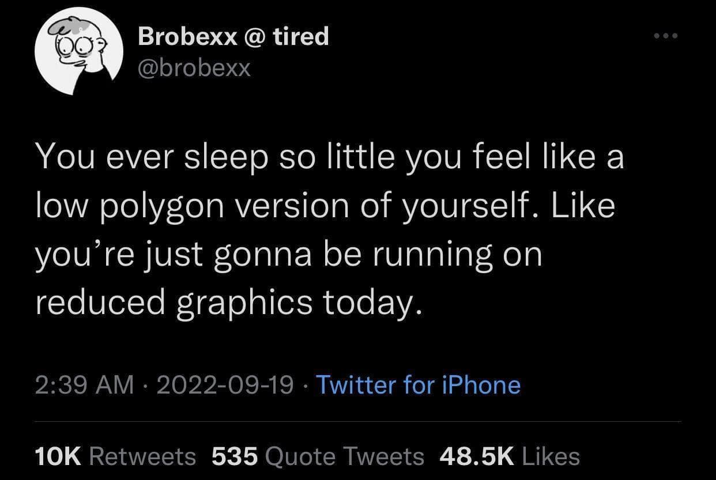This screenshot has width=716, height=480.
Task: Click the word "Retweets" label
Action: [143, 456]
